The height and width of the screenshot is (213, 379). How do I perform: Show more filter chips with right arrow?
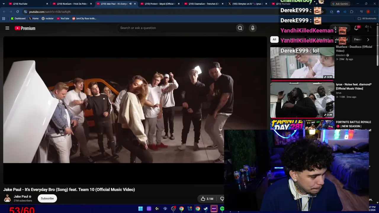[368, 40]
